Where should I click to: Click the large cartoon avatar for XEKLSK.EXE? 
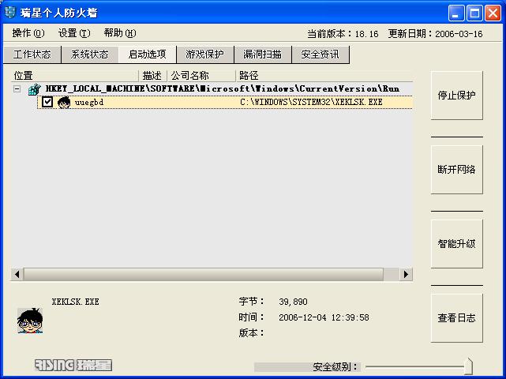click(x=30, y=321)
